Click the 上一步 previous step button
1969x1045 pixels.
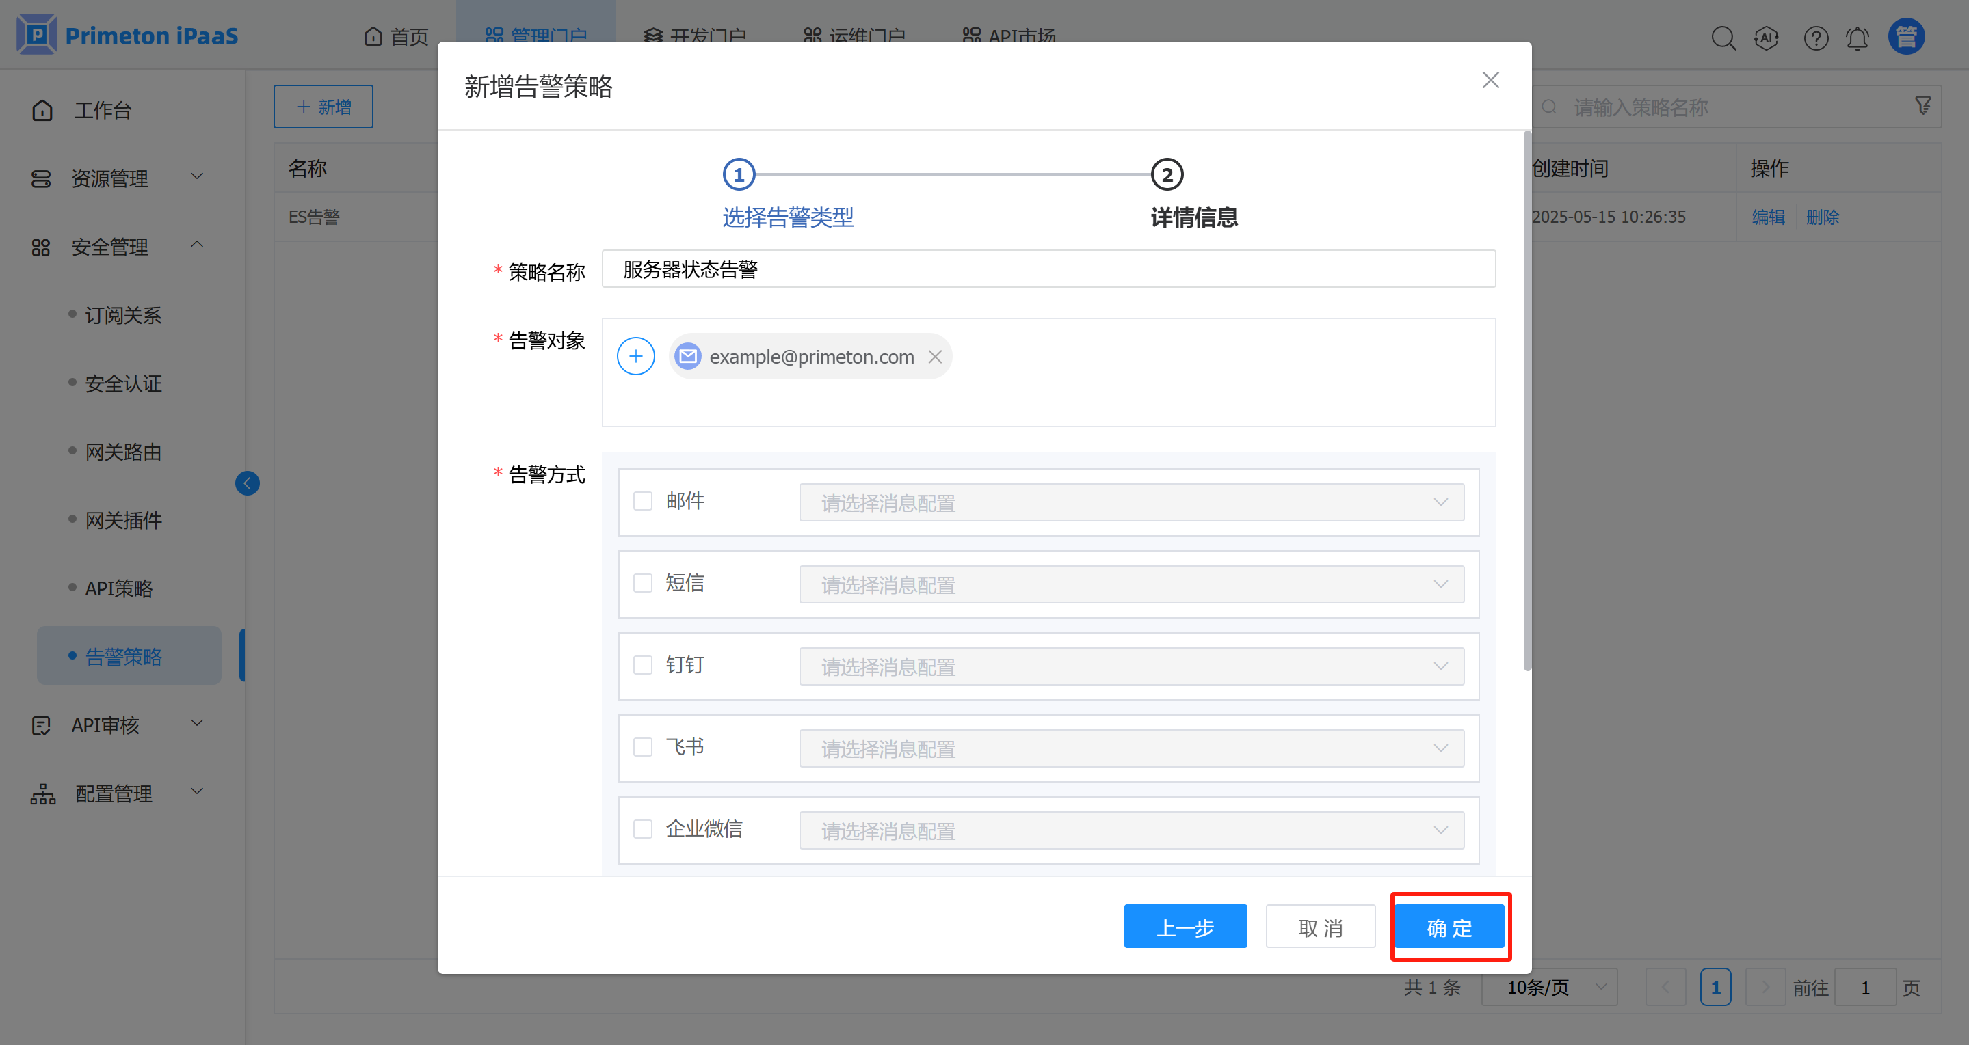(1185, 927)
